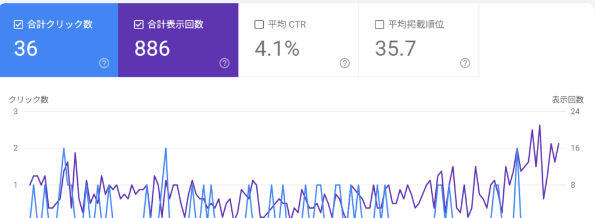Select the average CTR value 4.1%
The width and height of the screenshot is (595, 218).
tap(277, 48)
